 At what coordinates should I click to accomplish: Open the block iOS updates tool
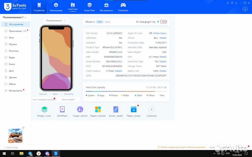116,110
